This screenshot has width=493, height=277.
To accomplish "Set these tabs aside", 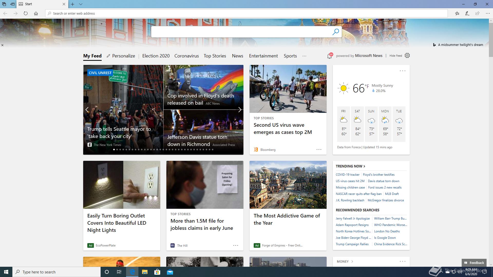I will coord(12,4).
